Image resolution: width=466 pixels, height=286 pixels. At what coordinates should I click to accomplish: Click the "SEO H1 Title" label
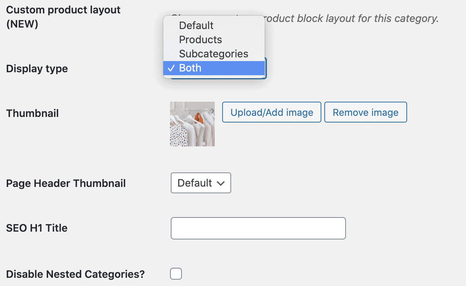point(36,228)
